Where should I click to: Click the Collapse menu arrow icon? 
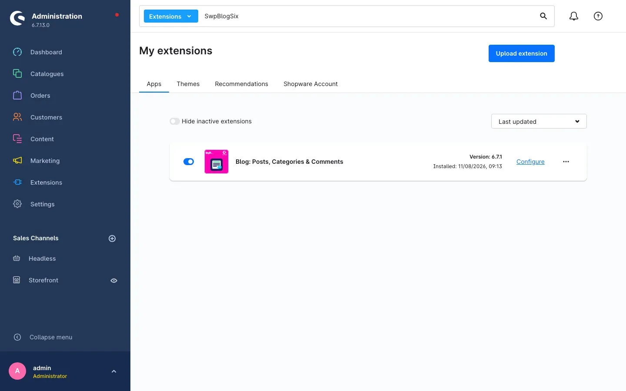[x=17, y=337]
